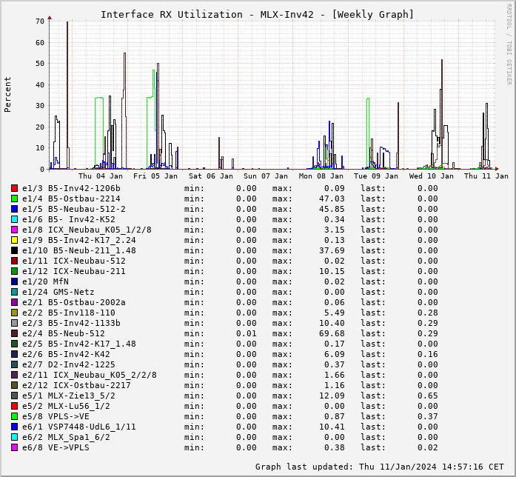Click the yellow e1/9 B5-Inv42-K17_2.24 swatch
Image resolution: width=516 pixels, height=477 pixels.
[x=14, y=240]
